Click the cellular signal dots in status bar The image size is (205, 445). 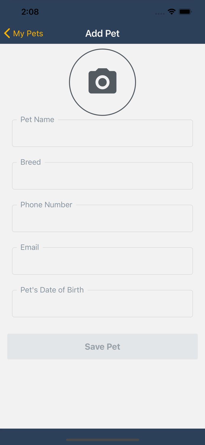coord(160,14)
